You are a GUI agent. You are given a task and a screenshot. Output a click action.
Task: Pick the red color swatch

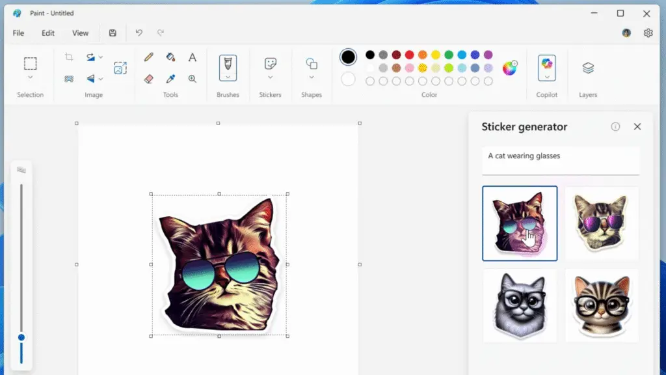pos(410,55)
